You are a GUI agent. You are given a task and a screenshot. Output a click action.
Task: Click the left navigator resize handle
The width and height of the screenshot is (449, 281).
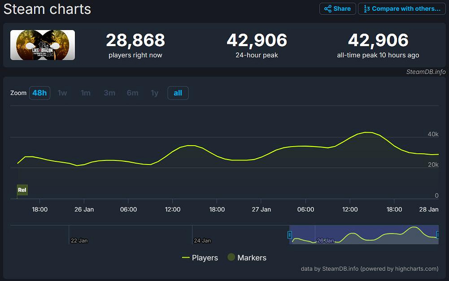290,234
